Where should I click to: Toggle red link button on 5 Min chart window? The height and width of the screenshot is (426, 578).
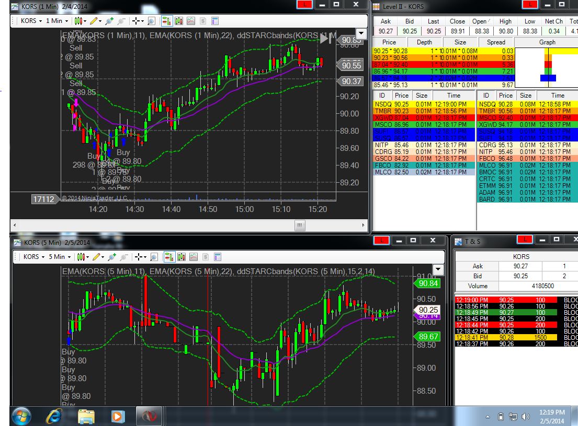[x=381, y=240]
